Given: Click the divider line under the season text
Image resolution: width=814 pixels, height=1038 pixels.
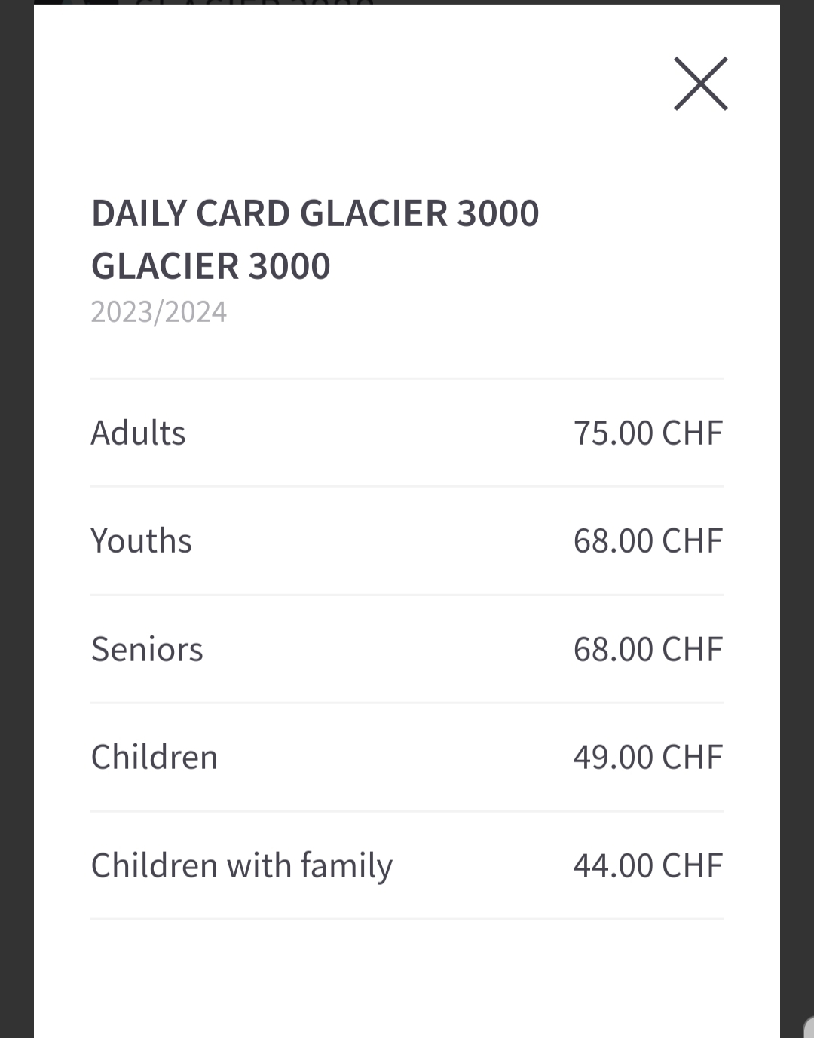Looking at the screenshot, I should tap(407, 378).
